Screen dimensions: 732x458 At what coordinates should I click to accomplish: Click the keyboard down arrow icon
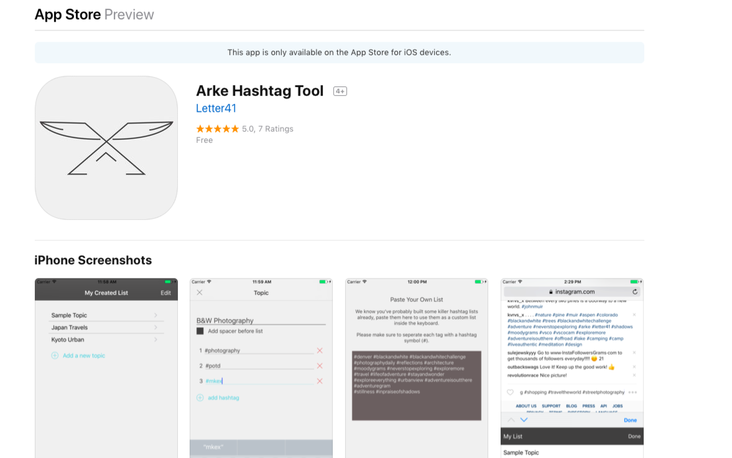click(x=524, y=420)
